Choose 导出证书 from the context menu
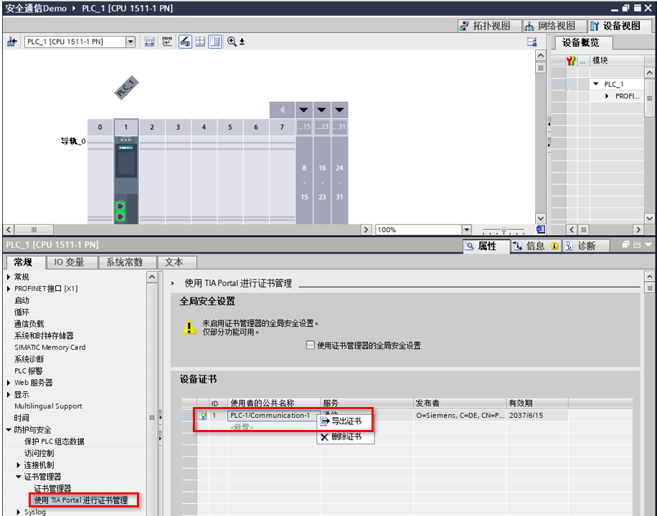 [346, 421]
